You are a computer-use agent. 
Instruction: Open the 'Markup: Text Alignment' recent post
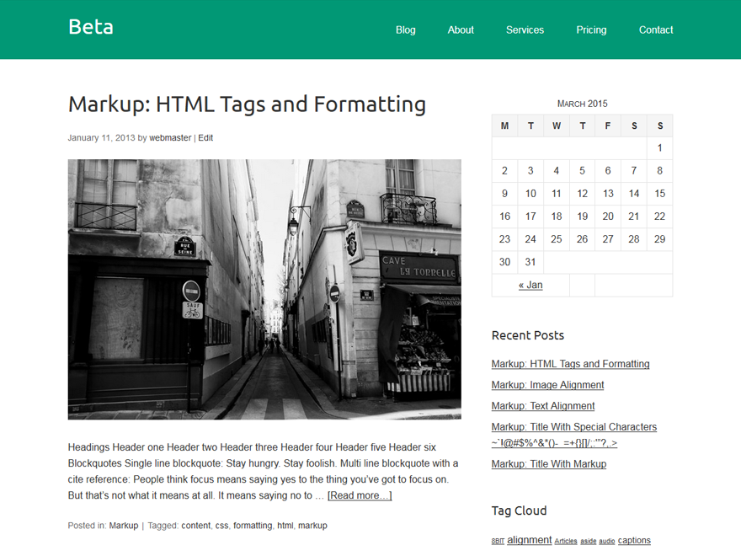[x=542, y=406]
